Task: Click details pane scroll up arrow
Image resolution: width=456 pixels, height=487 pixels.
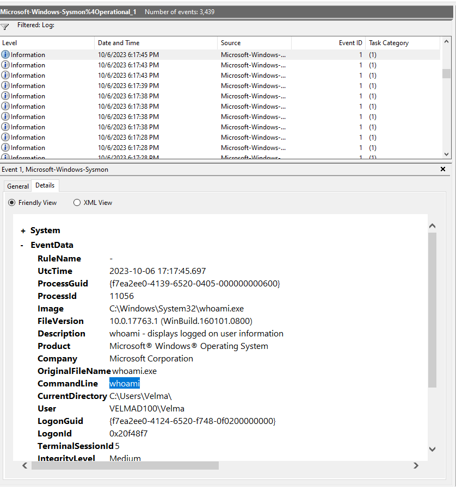Action: point(432,226)
